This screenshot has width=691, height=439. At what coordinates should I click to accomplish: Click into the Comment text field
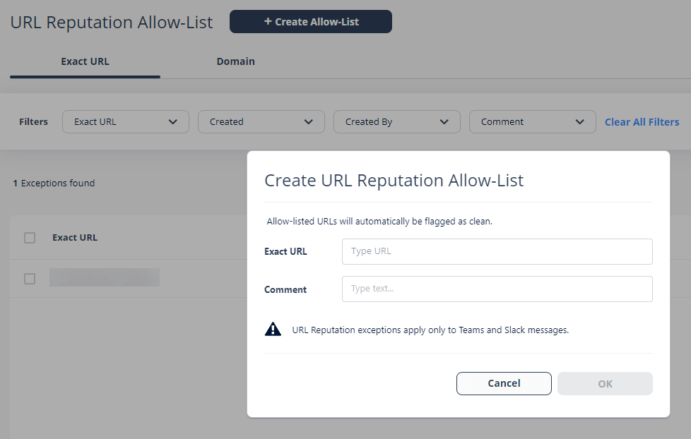[x=497, y=289]
